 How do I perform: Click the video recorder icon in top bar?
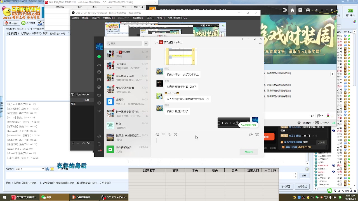[x=285, y=10]
